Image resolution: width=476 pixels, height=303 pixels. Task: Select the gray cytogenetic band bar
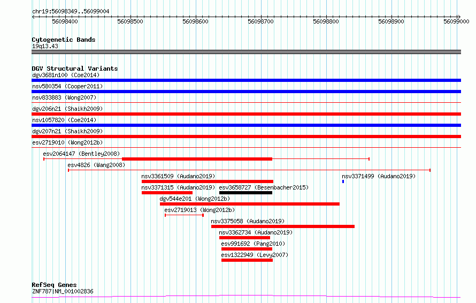point(246,52)
